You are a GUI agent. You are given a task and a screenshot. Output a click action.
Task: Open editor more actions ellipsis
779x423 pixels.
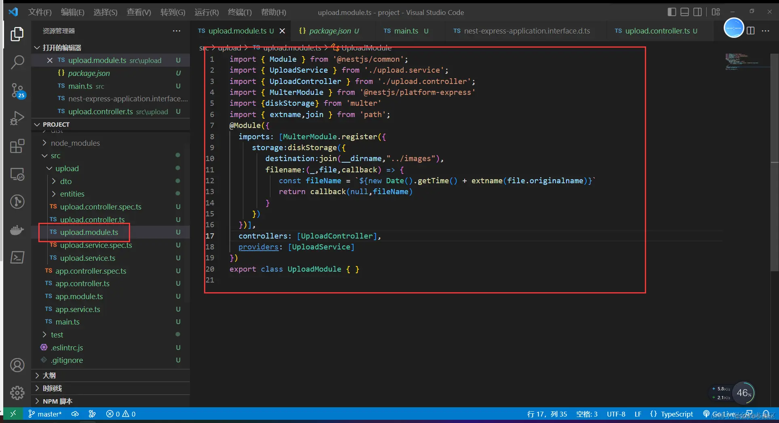click(766, 31)
